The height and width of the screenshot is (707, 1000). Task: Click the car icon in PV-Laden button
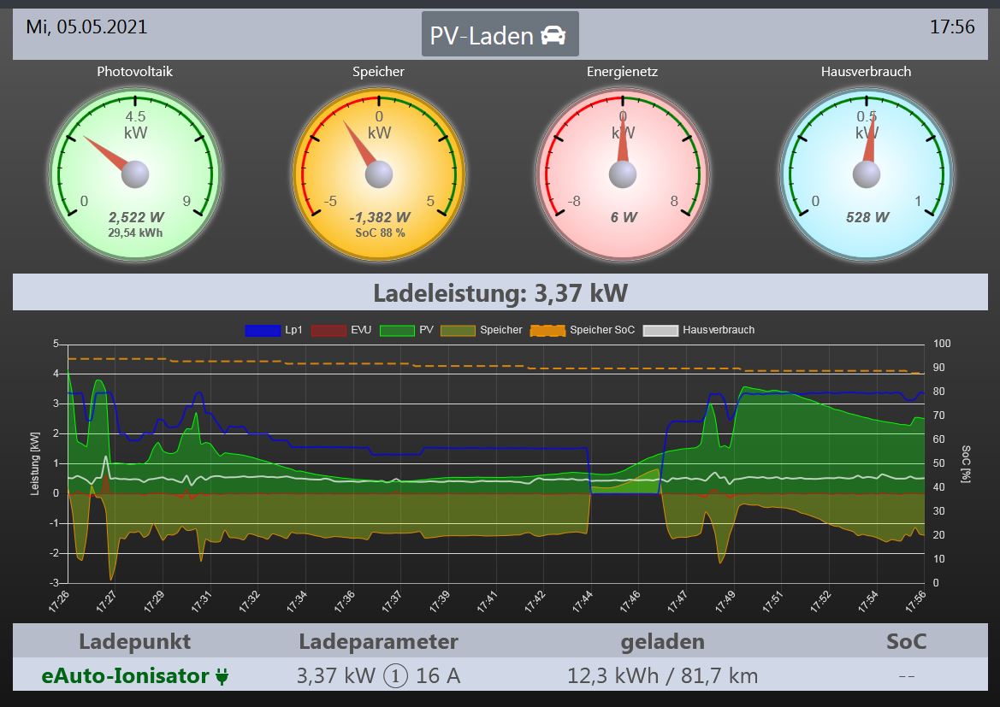(x=553, y=35)
